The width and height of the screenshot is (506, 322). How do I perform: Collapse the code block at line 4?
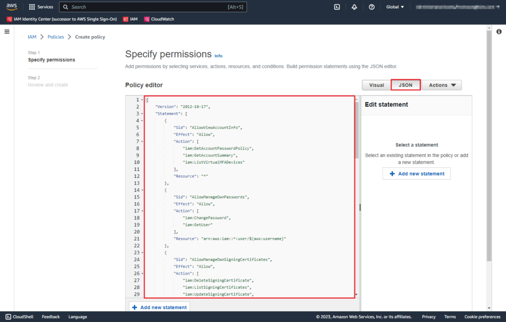click(x=142, y=121)
